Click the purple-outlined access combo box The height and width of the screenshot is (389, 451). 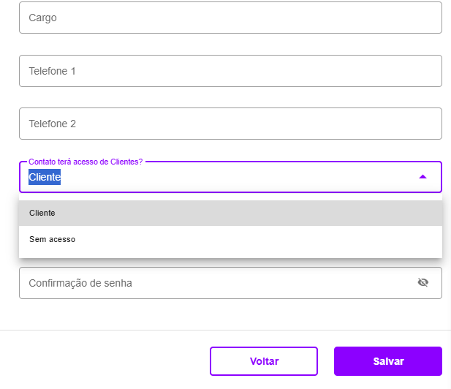230,177
